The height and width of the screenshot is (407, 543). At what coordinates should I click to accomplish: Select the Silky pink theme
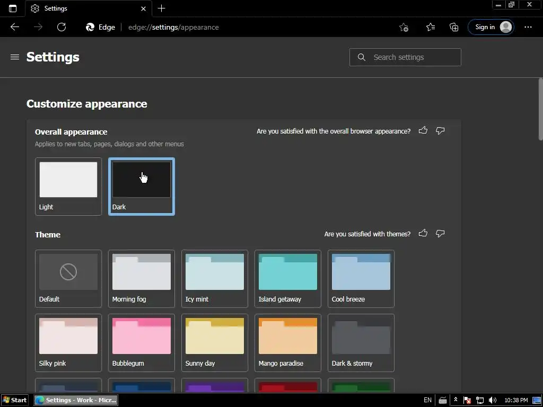(68, 343)
